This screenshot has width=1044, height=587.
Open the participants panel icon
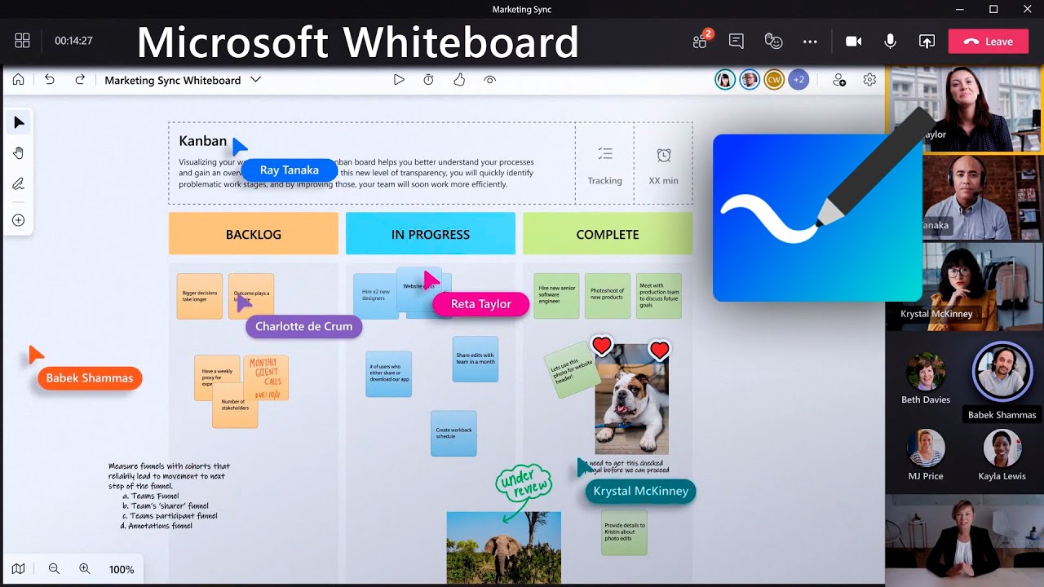(701, 41)
